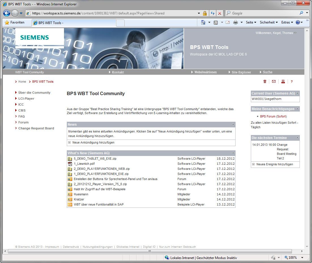Click the envelope mail icon below the banner

[x=273, y=82]
